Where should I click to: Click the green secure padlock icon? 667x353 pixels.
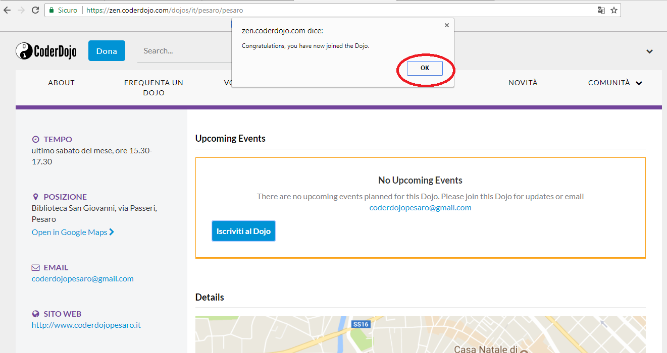click(x=52, y=10)
